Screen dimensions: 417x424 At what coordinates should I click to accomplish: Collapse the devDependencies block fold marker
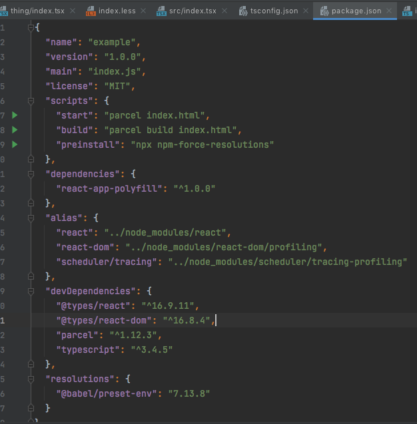point(31,292)
